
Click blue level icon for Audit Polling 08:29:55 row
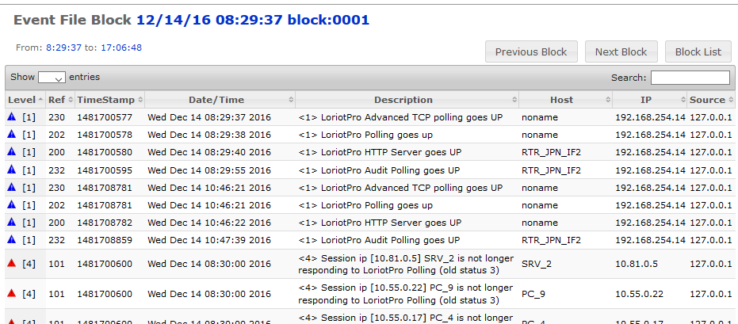point(11,169)
